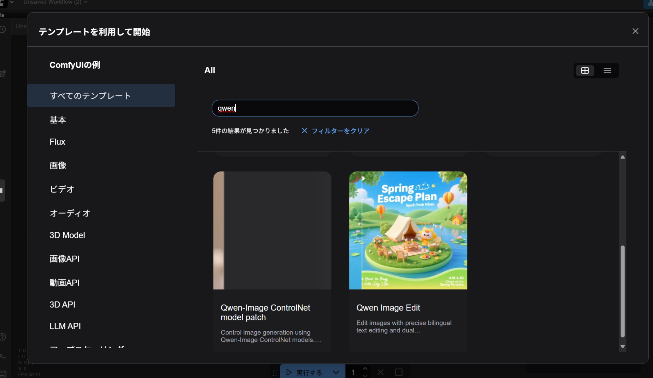The image size is (653, 378).
Task: Expand Unsaved Workflow title dropdown
Action: (x=85, y=2)
